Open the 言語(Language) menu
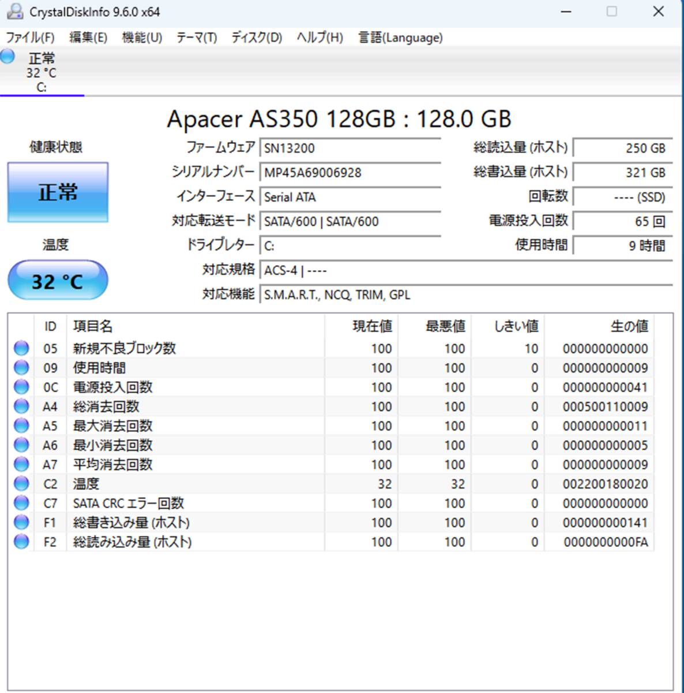684x693 pixels. coord(400,38)
